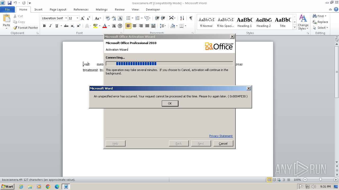The height and width of the screenshot is (190, 339).
Task: Toggle Italic formatting
Action: click(x=50, y=26)
